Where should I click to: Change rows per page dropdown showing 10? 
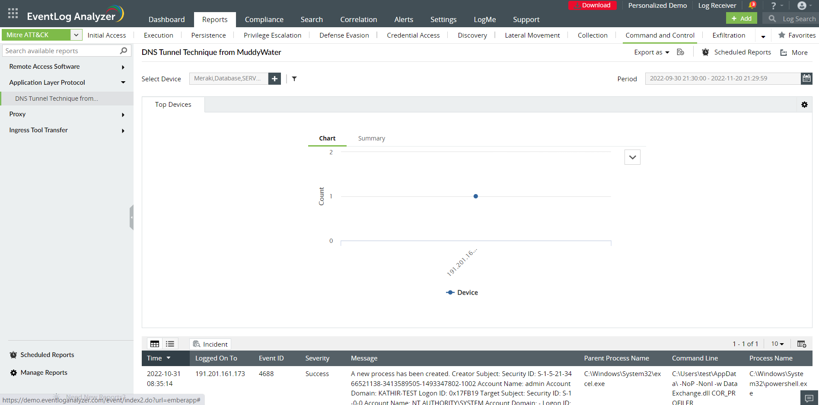[x=778, y=344]
